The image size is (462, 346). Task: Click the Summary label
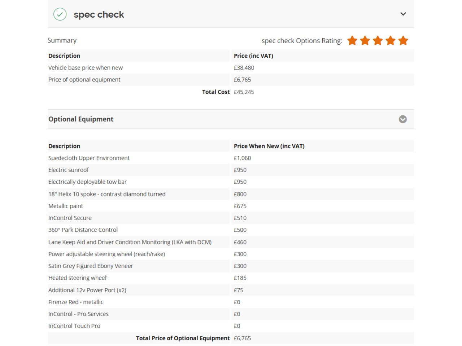(x=62, y=40)
